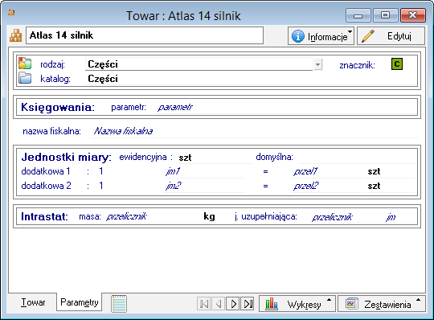Click the dodatkowa 1 label
This screenshot has width=434, height=320.
[x=46, y=171]
